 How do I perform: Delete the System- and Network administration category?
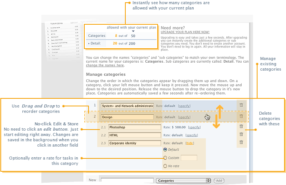tap(241, 105)
